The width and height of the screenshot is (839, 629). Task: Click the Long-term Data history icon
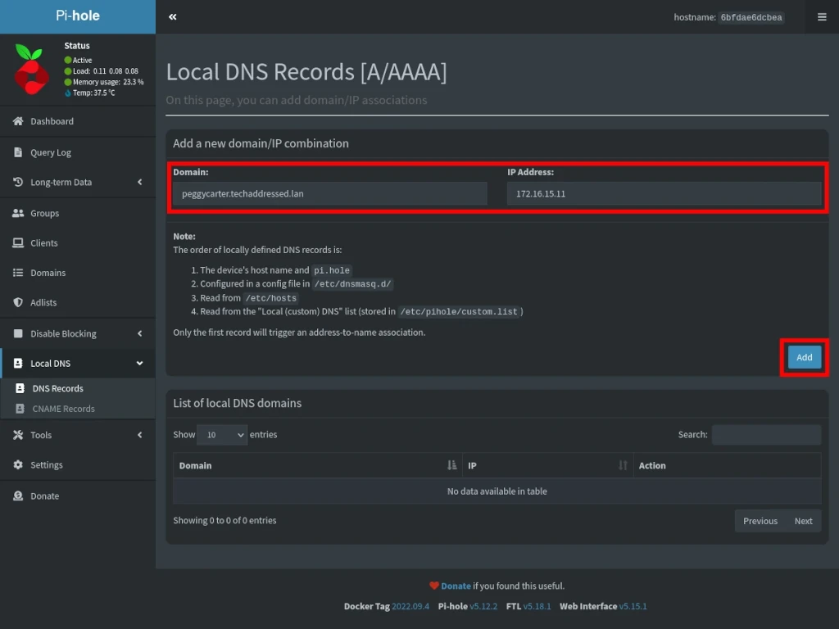click(x=18, y=182)
